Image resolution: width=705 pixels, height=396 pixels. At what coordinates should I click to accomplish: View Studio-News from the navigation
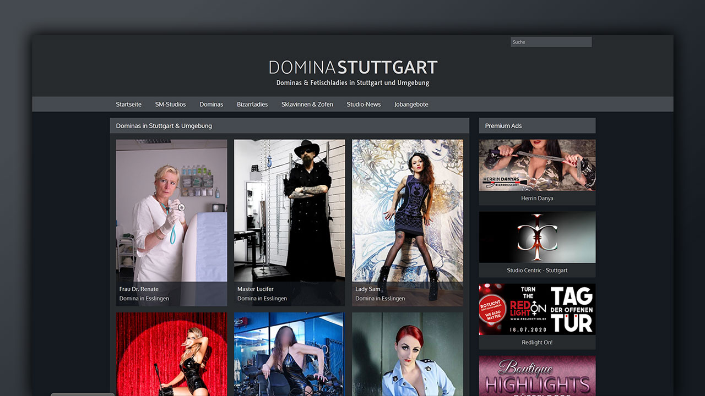tap(364, 104)
